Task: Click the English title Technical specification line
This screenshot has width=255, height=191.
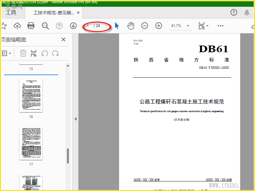Action: coord(182,111)
